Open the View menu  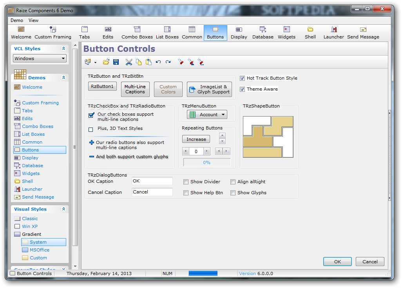(x=33, y=20)
